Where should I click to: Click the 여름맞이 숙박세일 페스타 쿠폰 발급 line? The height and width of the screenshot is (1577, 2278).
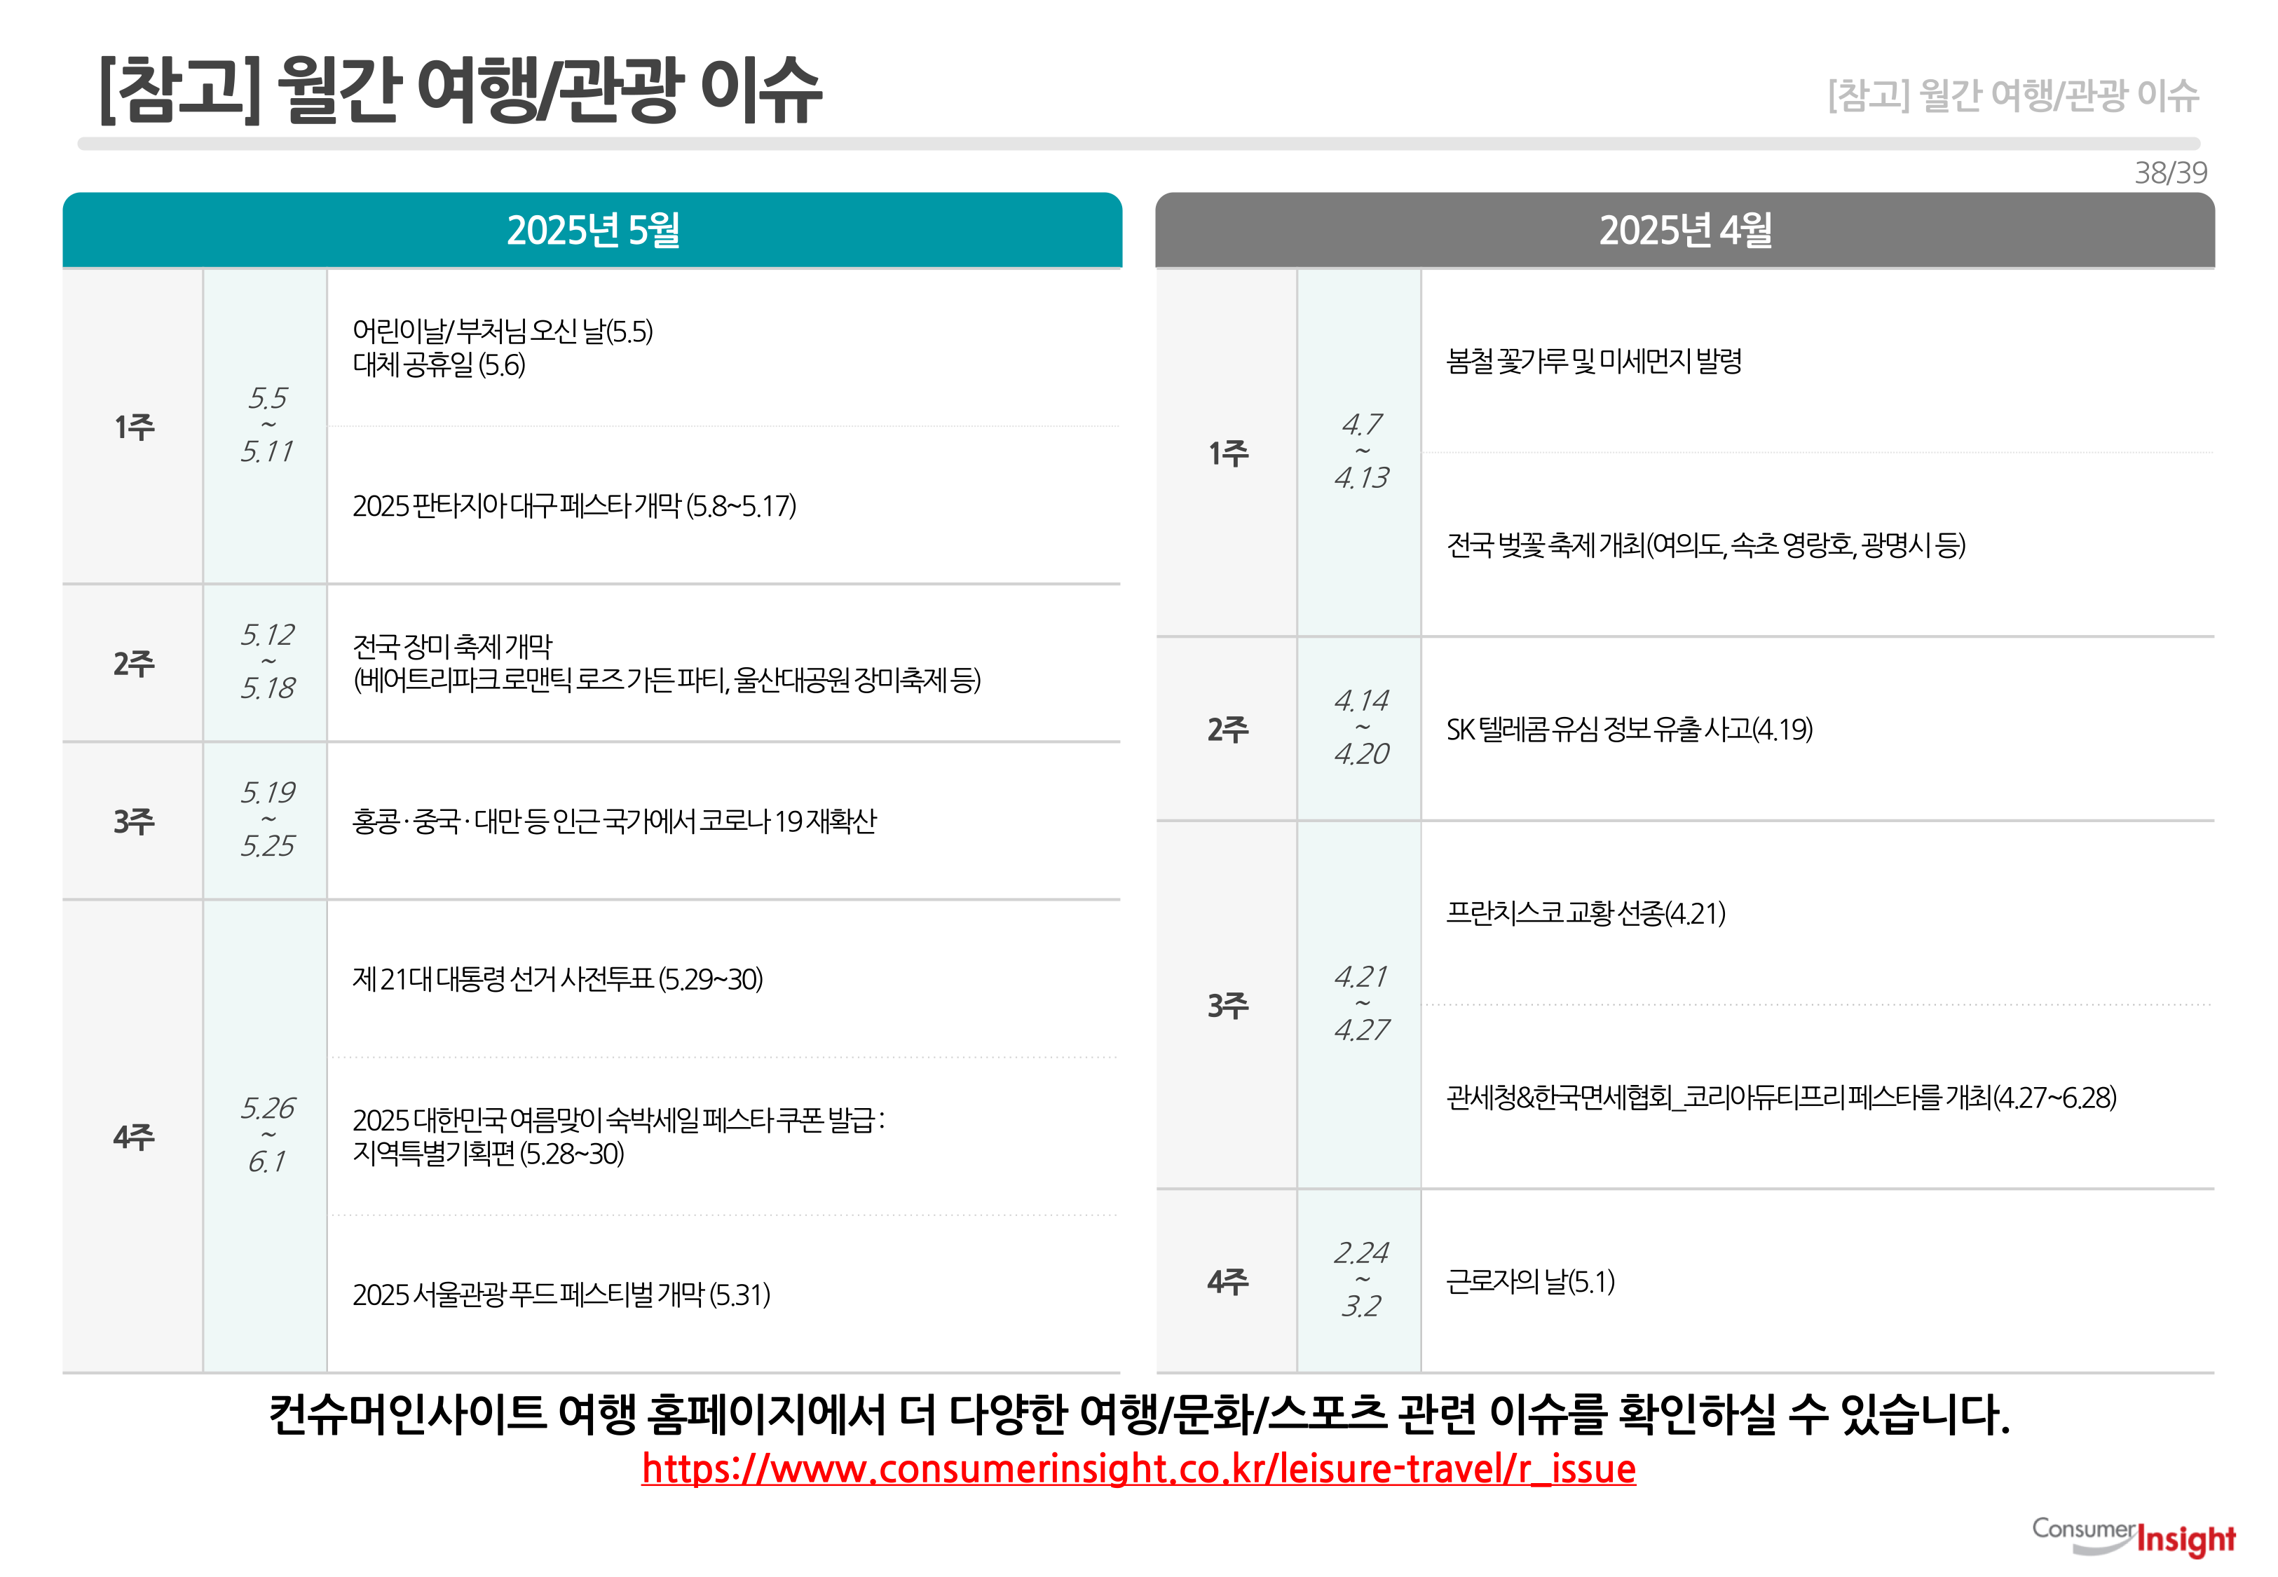tap(618, 1121)
